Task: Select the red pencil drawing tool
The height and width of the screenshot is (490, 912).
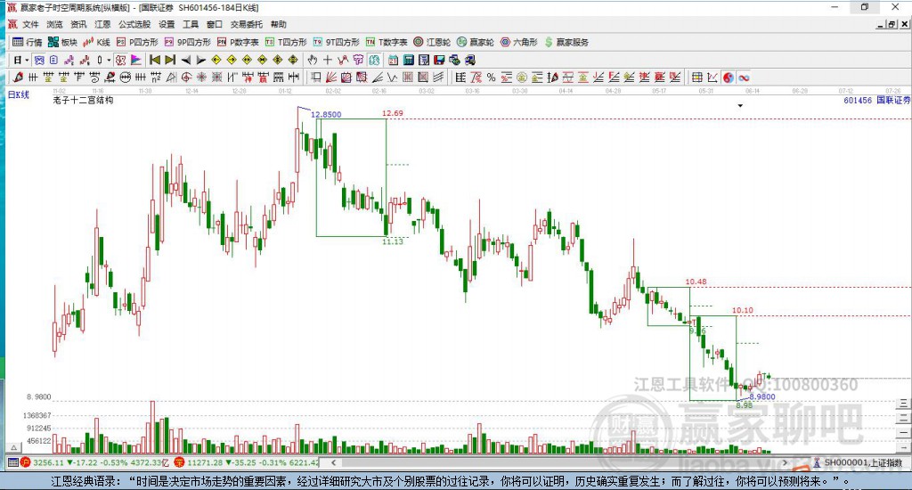Action: tap(18, 78)
